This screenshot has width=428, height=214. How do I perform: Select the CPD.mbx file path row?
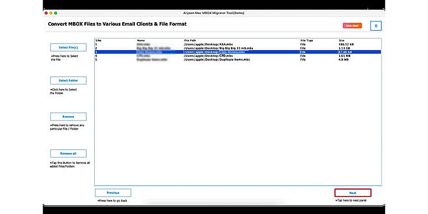point(209,56)
